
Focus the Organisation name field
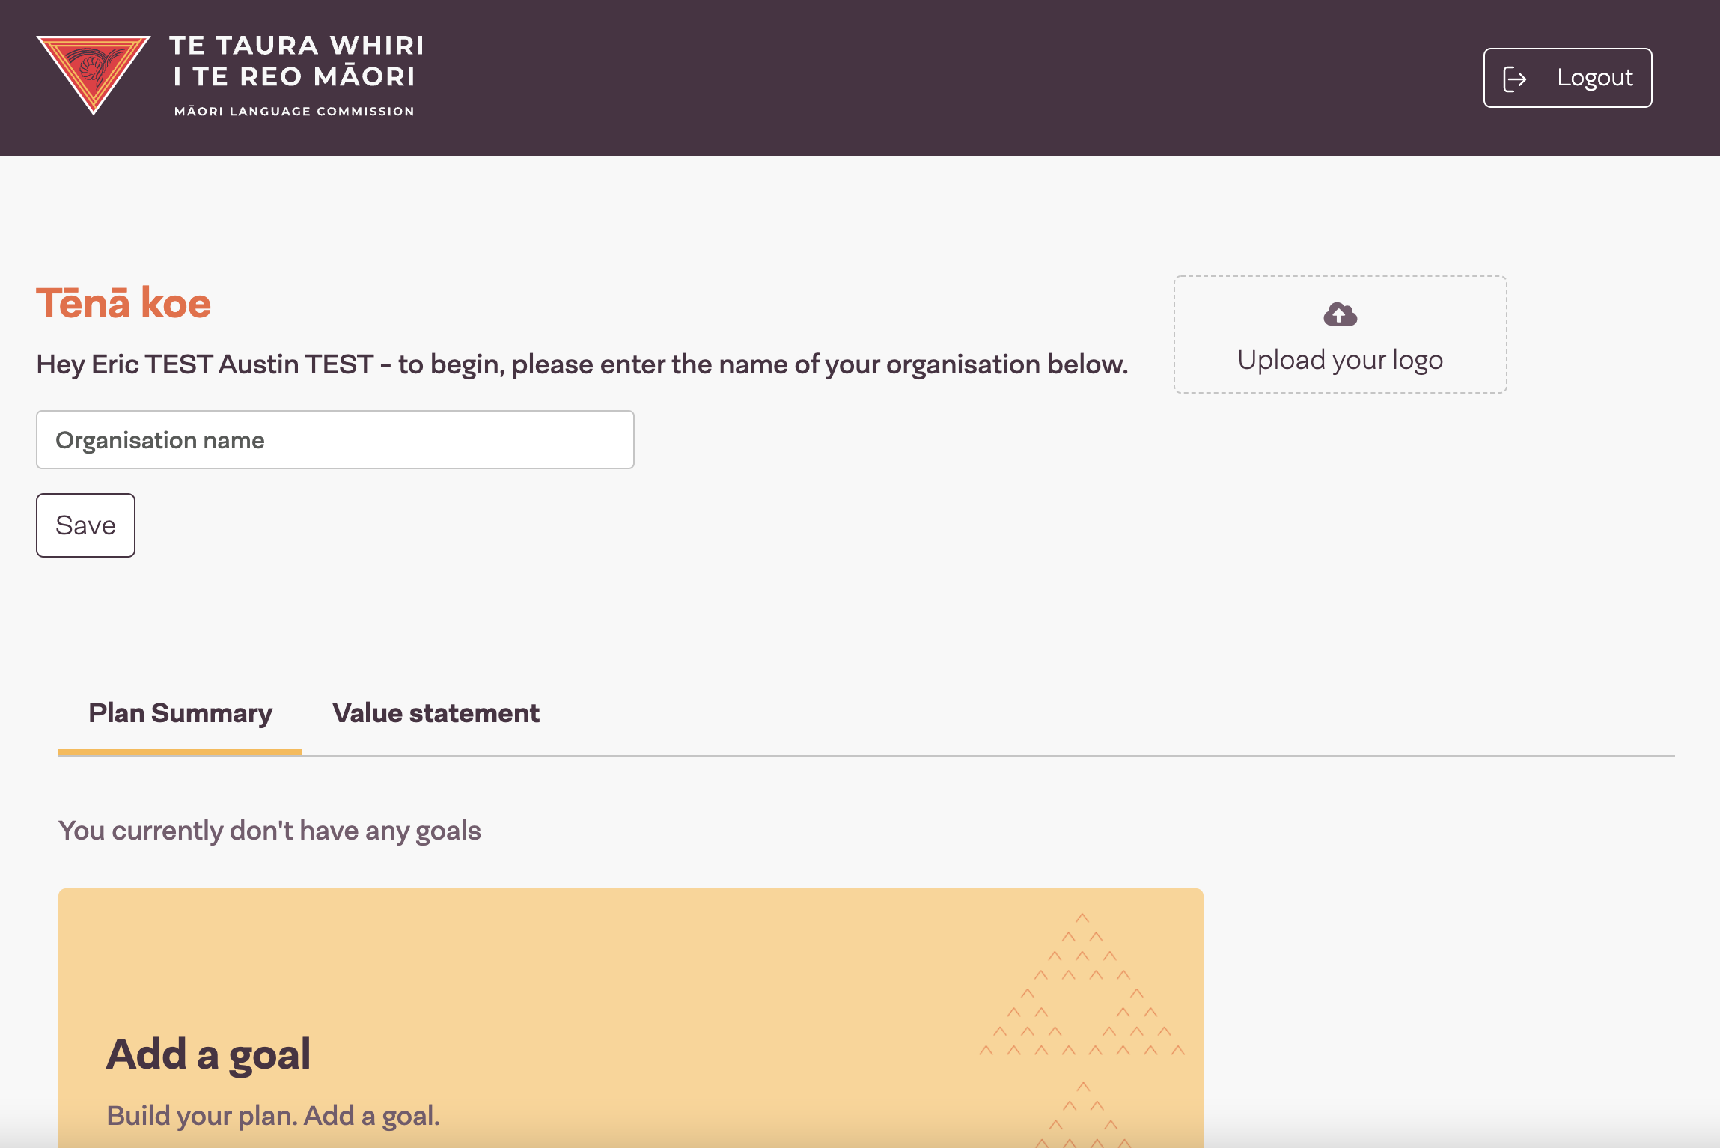point(335,440)
